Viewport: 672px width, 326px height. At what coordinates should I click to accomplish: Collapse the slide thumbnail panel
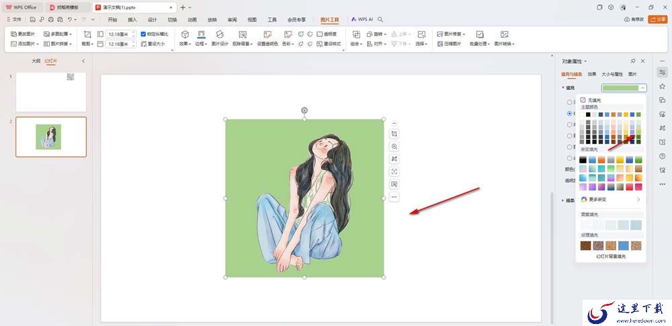[x=83, y=61]
